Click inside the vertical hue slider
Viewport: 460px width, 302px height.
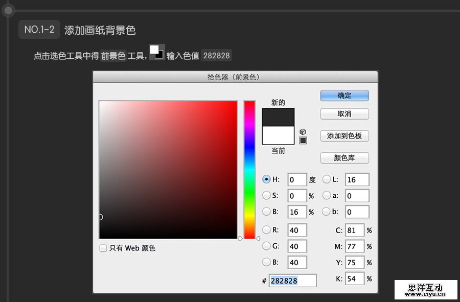pos(249,169)
